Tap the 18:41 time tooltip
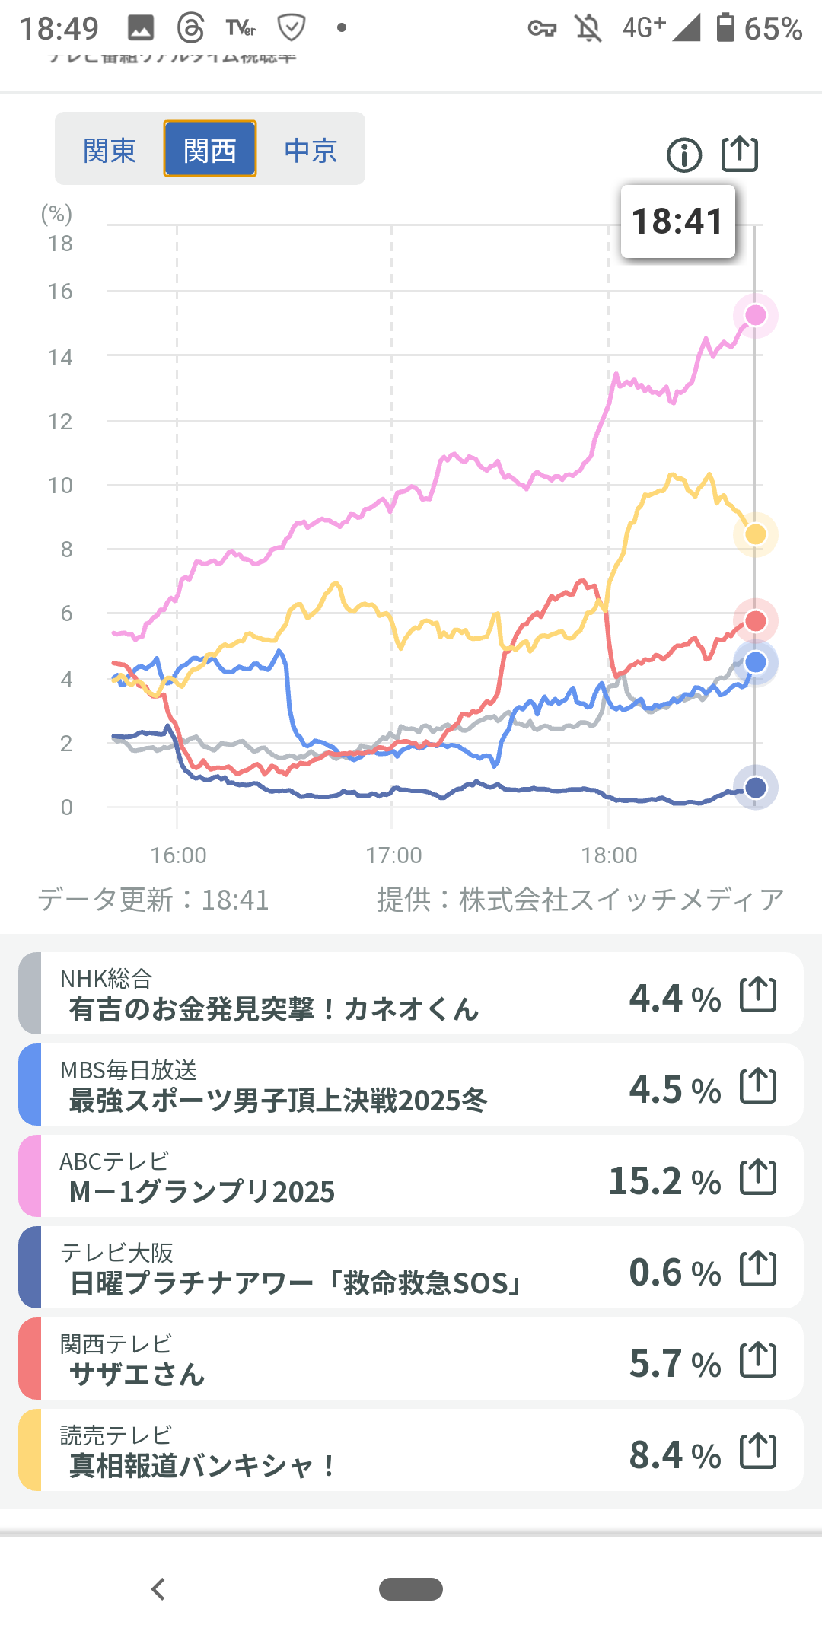 (677, 221)
